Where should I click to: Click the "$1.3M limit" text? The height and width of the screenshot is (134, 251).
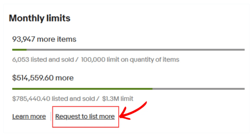coord(117,98)
